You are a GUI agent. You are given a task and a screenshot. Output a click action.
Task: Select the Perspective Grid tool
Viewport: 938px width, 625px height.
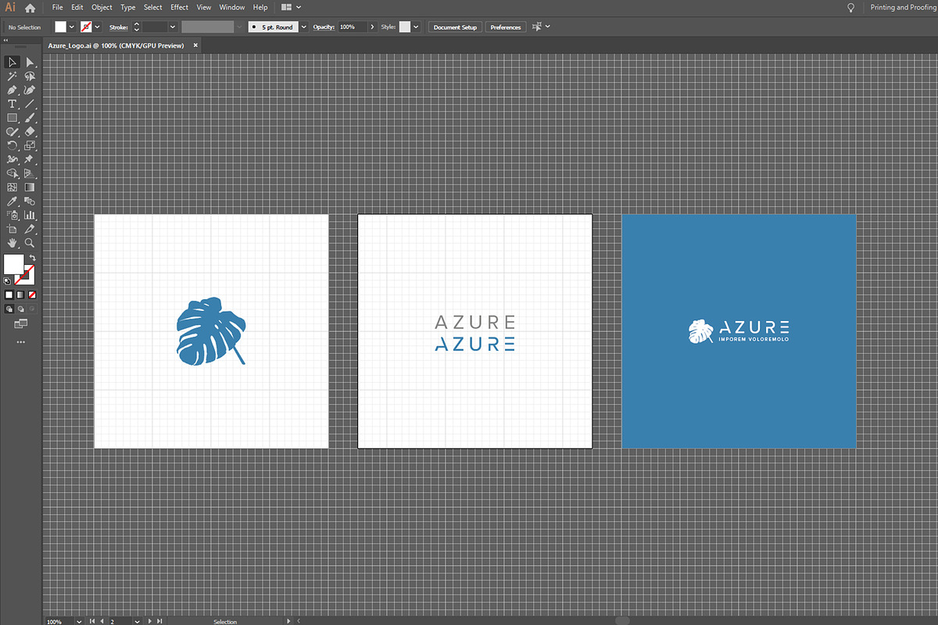(x=30, y=173)
